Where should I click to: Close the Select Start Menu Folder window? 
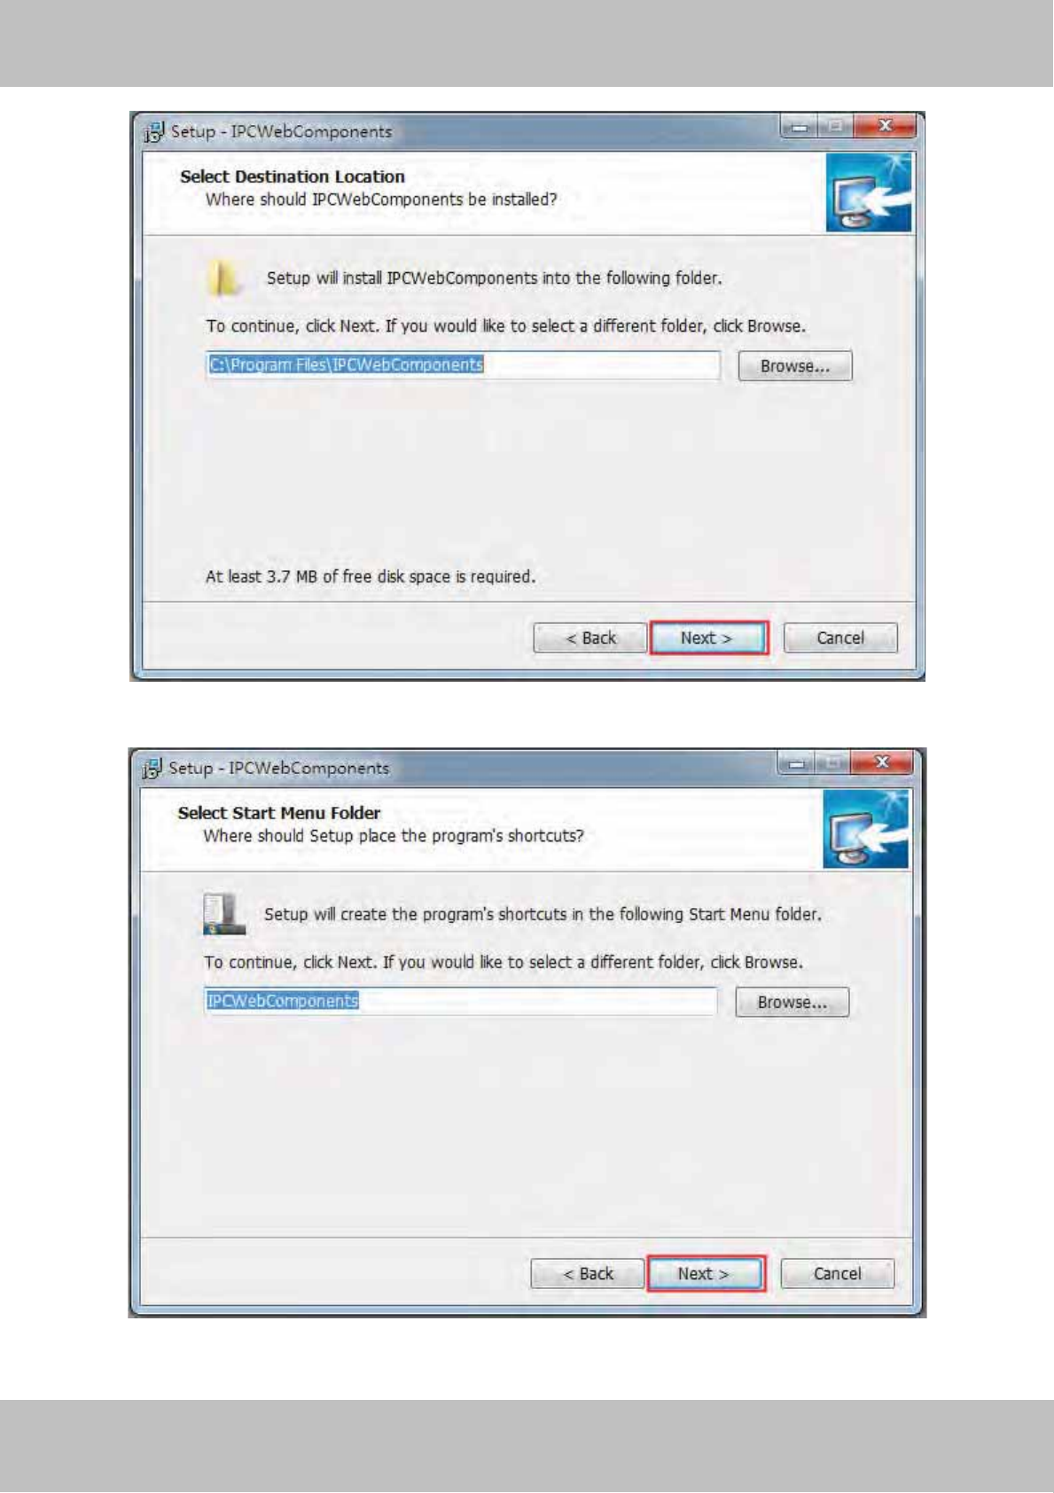click(x=881, y=762)
